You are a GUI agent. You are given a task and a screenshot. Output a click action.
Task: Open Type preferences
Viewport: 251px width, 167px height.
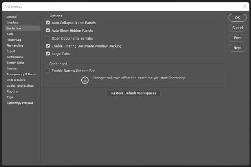(x=23, y=97)
